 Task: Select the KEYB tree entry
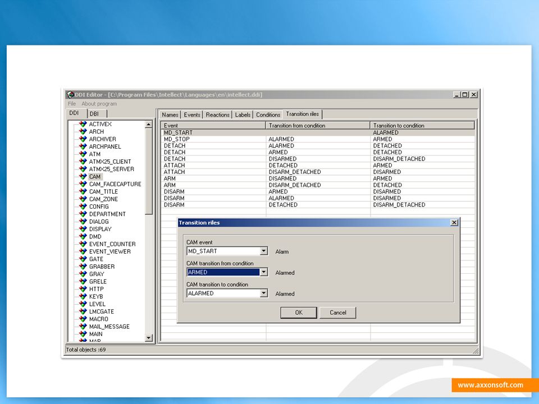pyautogui.click(x=96, y=296)
